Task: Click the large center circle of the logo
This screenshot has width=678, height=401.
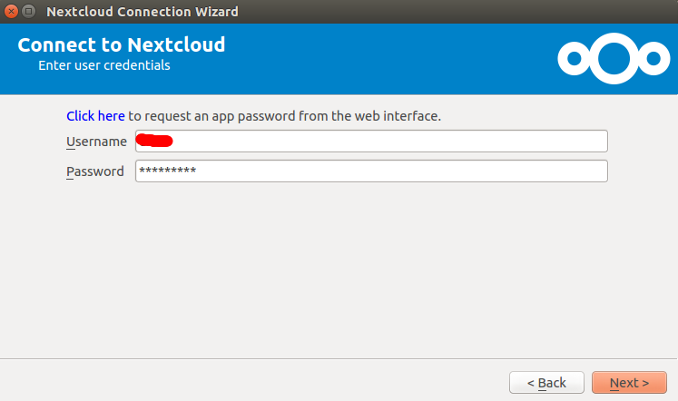Action: (x=614, y=58)
